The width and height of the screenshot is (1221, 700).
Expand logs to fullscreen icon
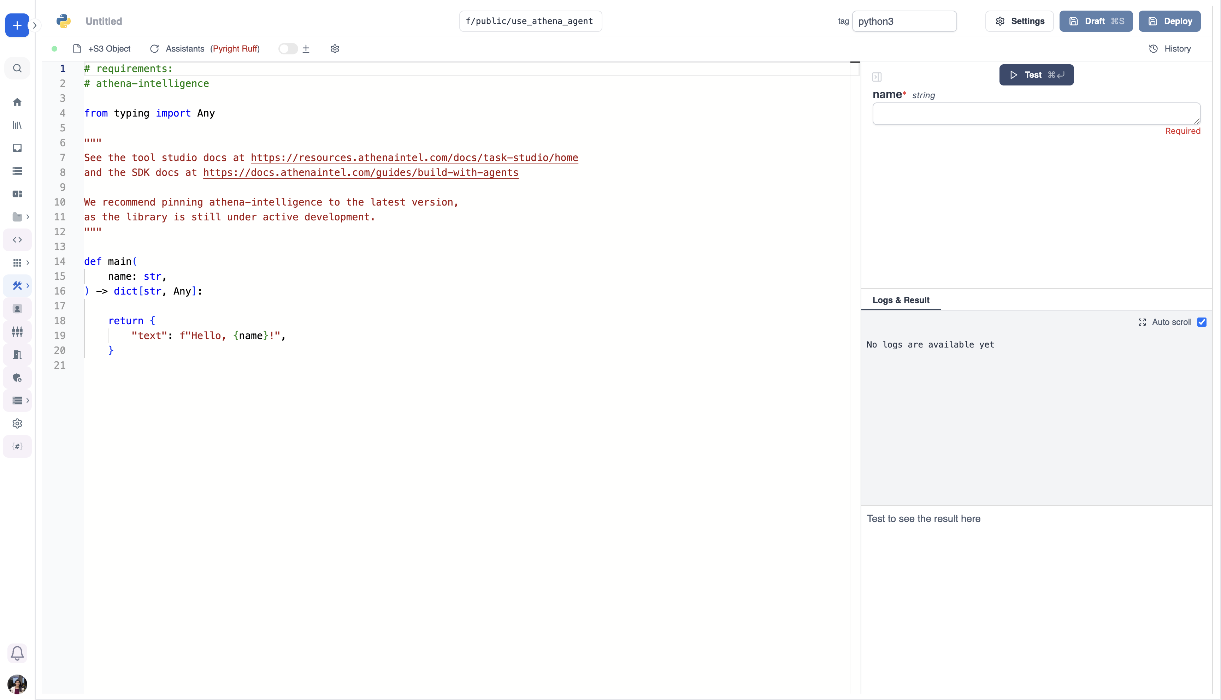(1142, 322)
